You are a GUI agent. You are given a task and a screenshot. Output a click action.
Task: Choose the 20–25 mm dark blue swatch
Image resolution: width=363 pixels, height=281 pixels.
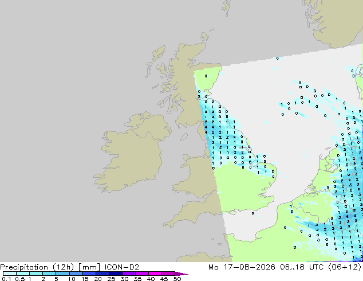[x=102, y=274]
